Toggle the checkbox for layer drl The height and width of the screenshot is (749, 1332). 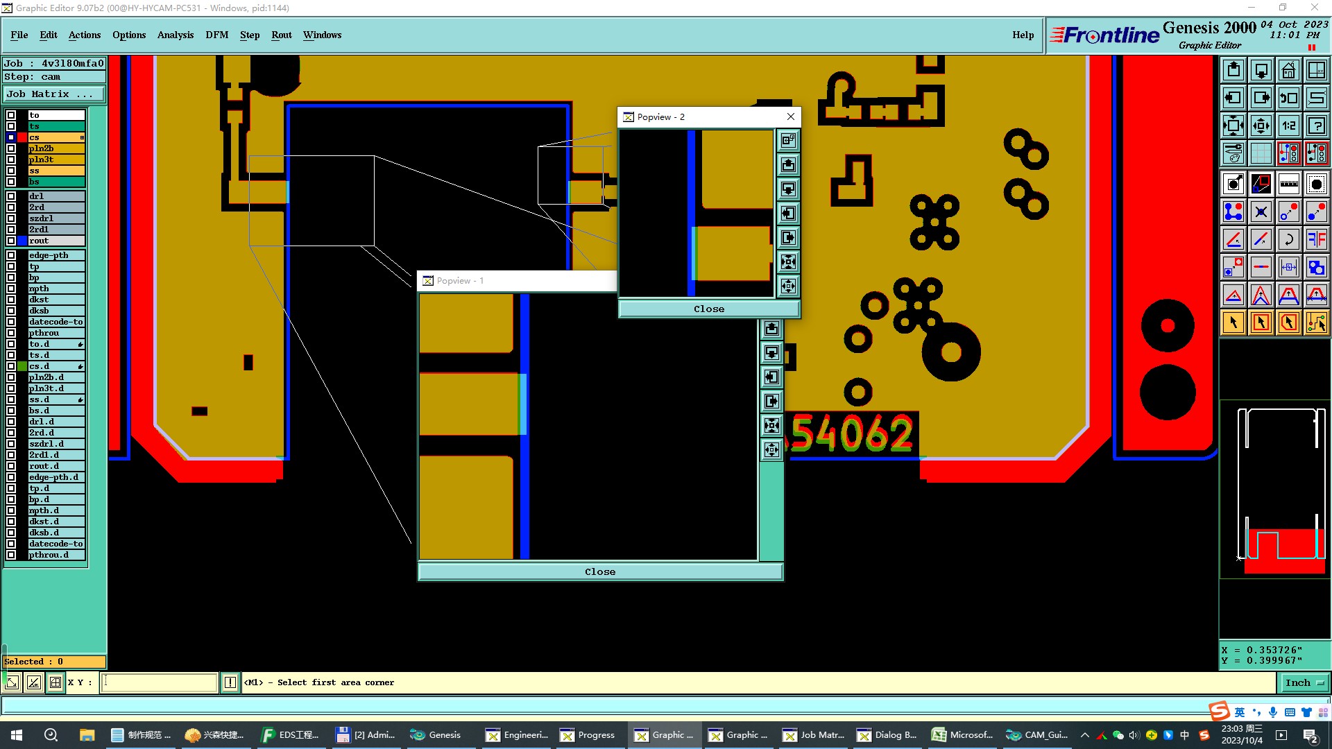(11, 196)
